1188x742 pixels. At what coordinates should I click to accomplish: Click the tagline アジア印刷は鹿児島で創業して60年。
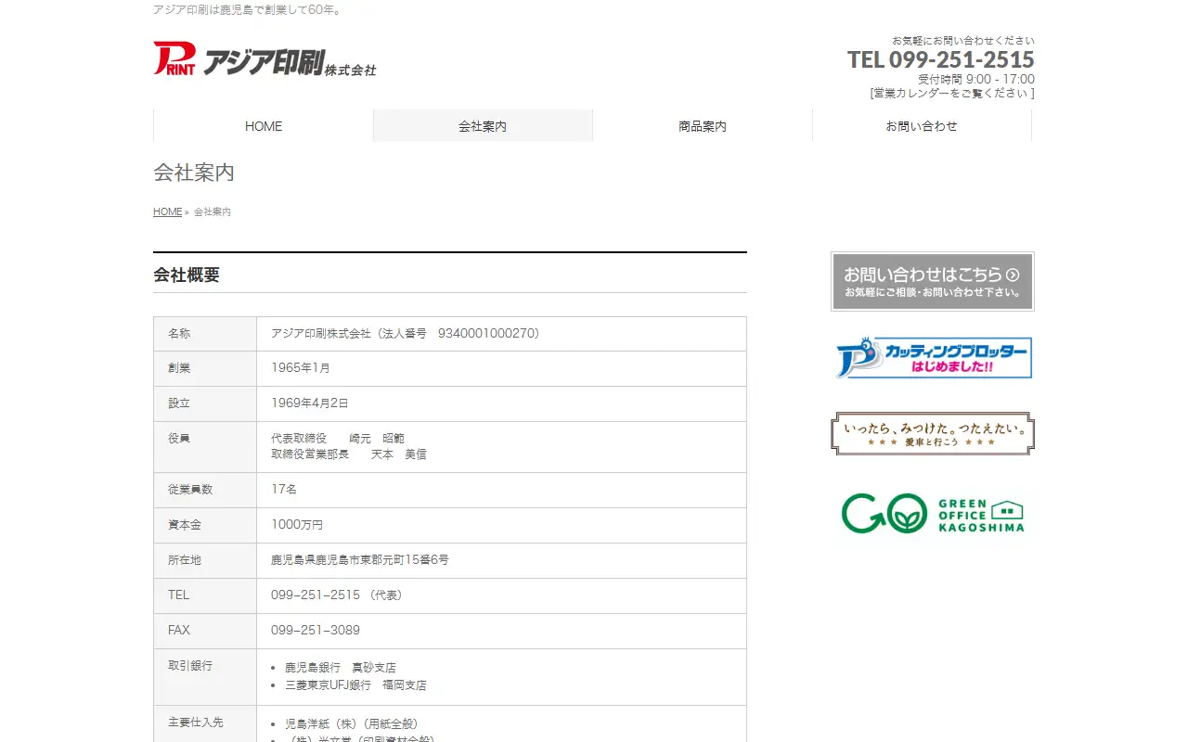pyautogui.click(x=248, y=10)
